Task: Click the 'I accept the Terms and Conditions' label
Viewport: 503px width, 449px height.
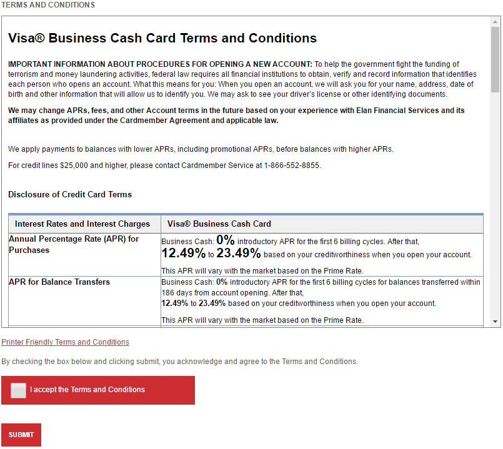Action: click(x=87, y=390)
